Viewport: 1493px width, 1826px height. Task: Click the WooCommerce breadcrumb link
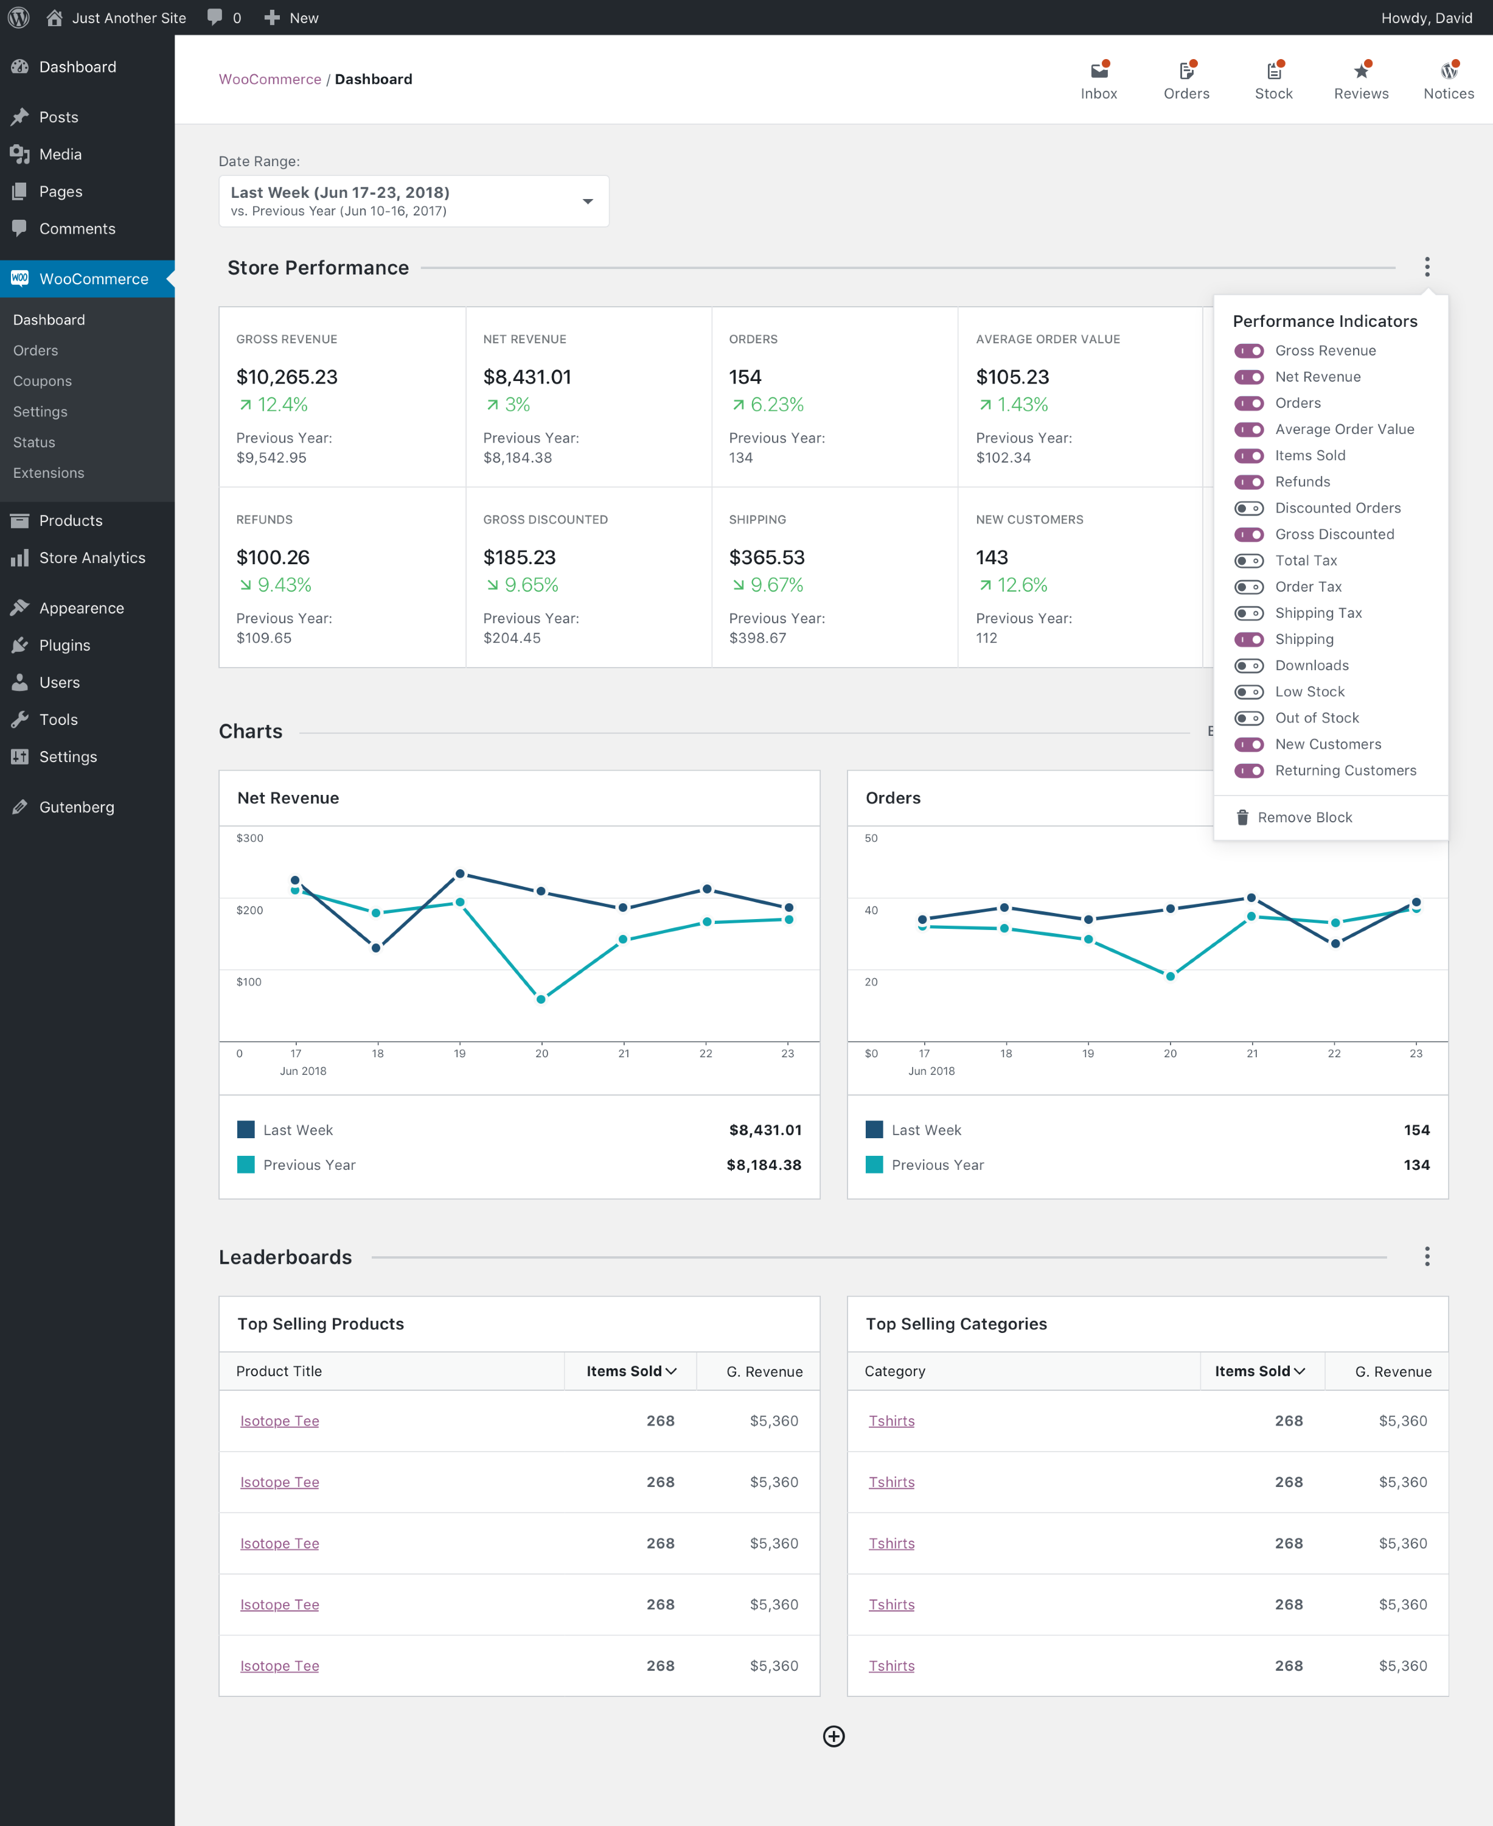click(269, 79)
